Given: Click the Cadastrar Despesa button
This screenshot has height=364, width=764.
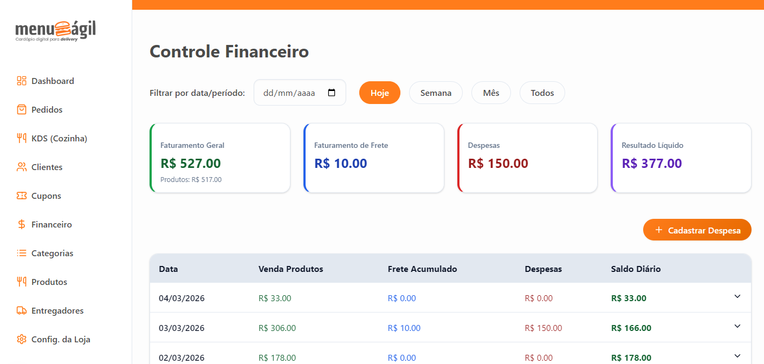Looking at the screenshot, I should 697,230.
